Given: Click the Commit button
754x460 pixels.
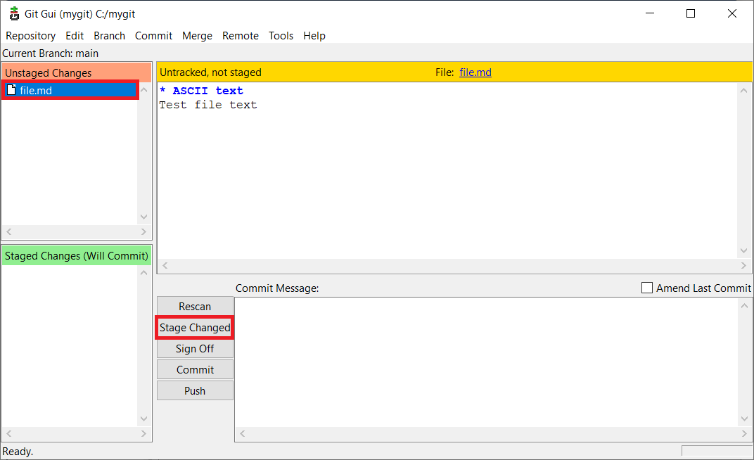Looking at the screenshot, I should click(x=195, y=370).
